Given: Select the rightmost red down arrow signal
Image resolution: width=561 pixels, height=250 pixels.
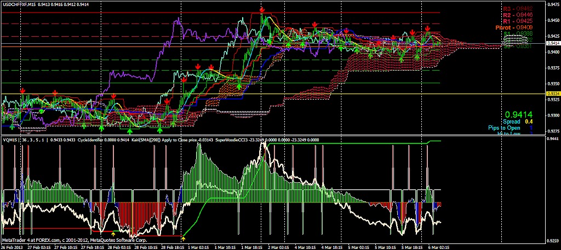Looking at the screenshot, I should (x=427, y=28).
